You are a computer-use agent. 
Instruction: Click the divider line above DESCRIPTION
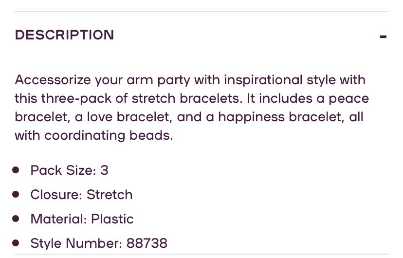point(201,12)
